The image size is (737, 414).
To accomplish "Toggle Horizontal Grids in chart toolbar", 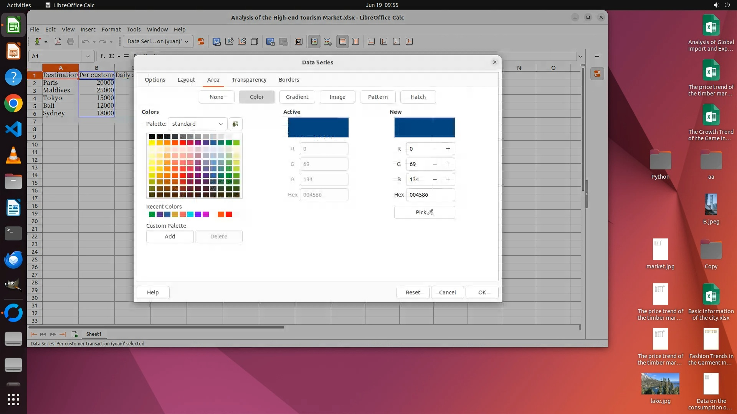I will (343, 42).
